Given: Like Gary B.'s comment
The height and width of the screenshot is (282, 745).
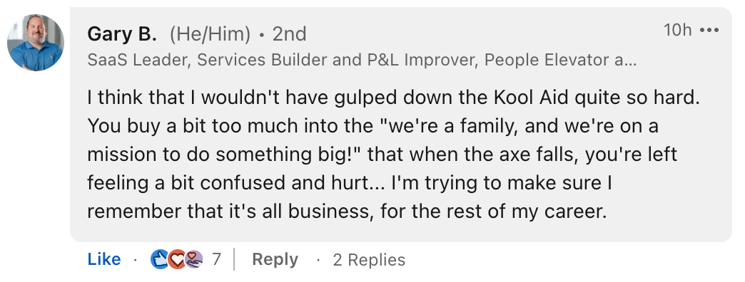Looking at the screenshot, I should click(x=104, y=259).
